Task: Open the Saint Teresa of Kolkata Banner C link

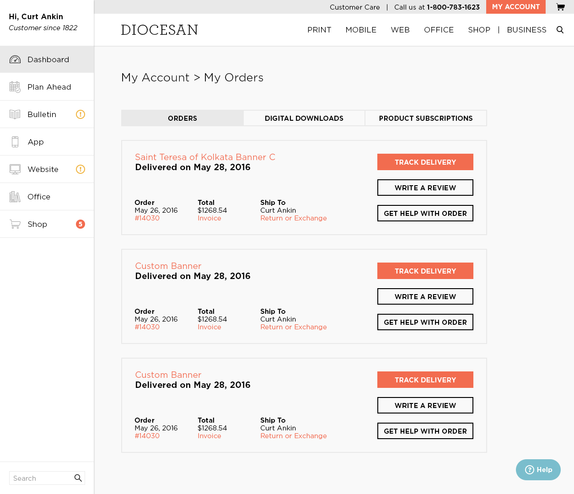Action: click(x=205, y=157)
